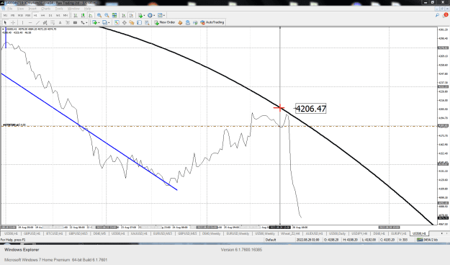
Task: Click the "H: 4198.20" status bar value
Action: coord(350,240)
